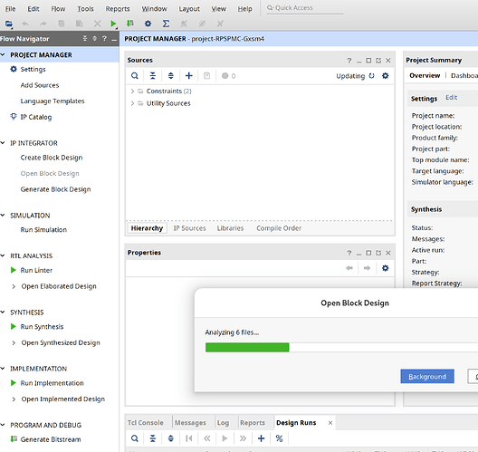478x452 pixels.
Task: Switch to the Compile Order tab
Action: coord(279,228)
